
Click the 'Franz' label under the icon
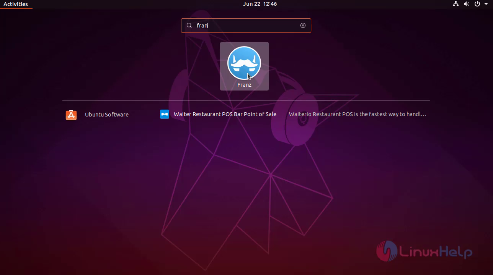[244, 85]
